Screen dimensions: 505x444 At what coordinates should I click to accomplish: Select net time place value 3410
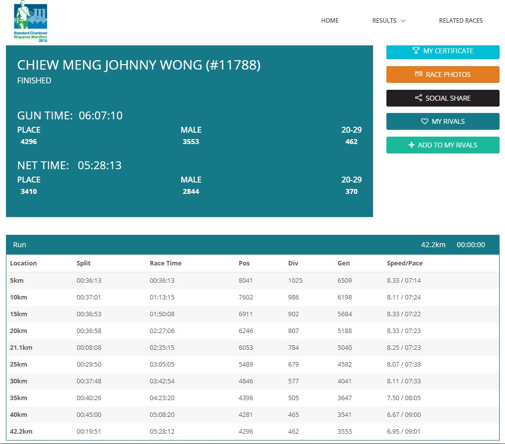point(29,191)
